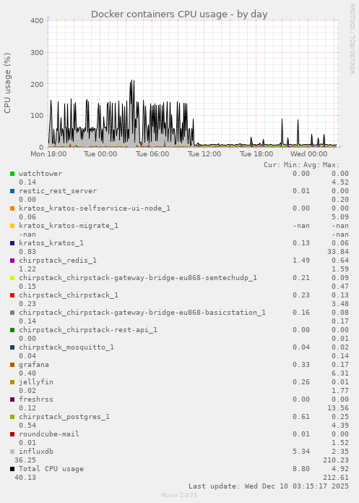Image resolution: width=359 pixels, height=503 pixels.
Task: Click the 'roundcube-mail' legend label
Action: (49, 434)
